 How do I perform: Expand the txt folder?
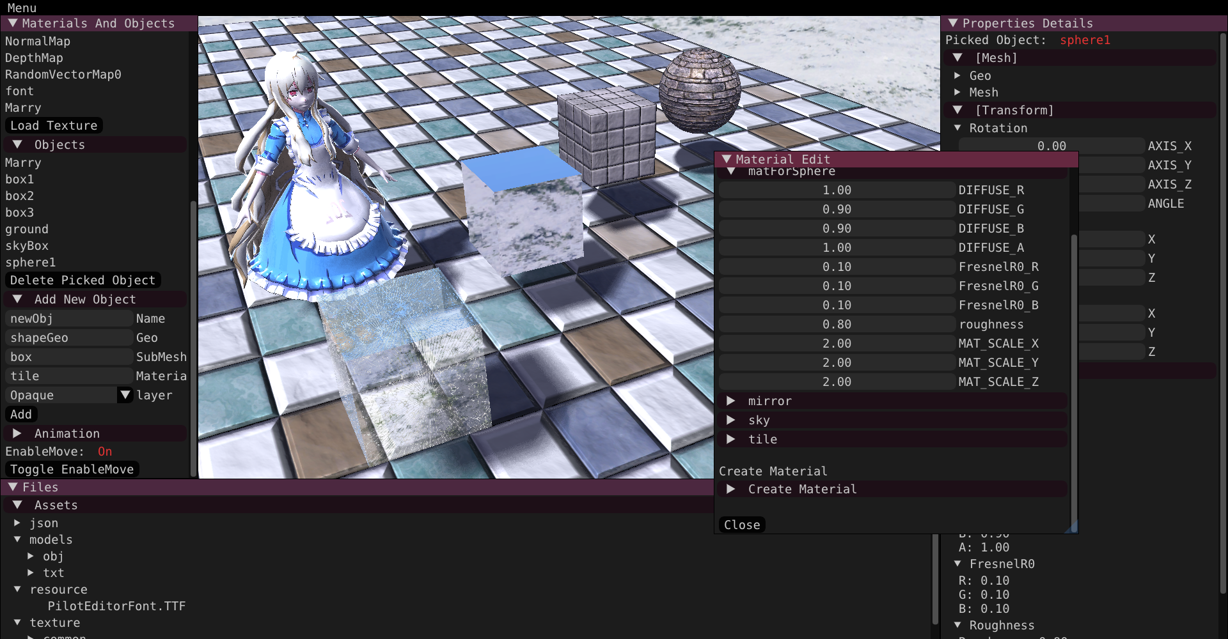tap(31, 573)
